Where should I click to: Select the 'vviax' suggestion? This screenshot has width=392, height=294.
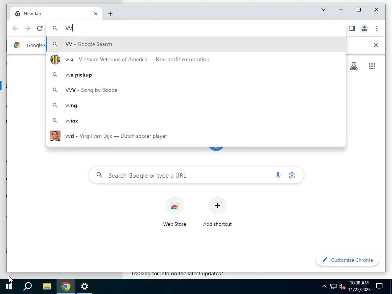[x=196, y=121]
